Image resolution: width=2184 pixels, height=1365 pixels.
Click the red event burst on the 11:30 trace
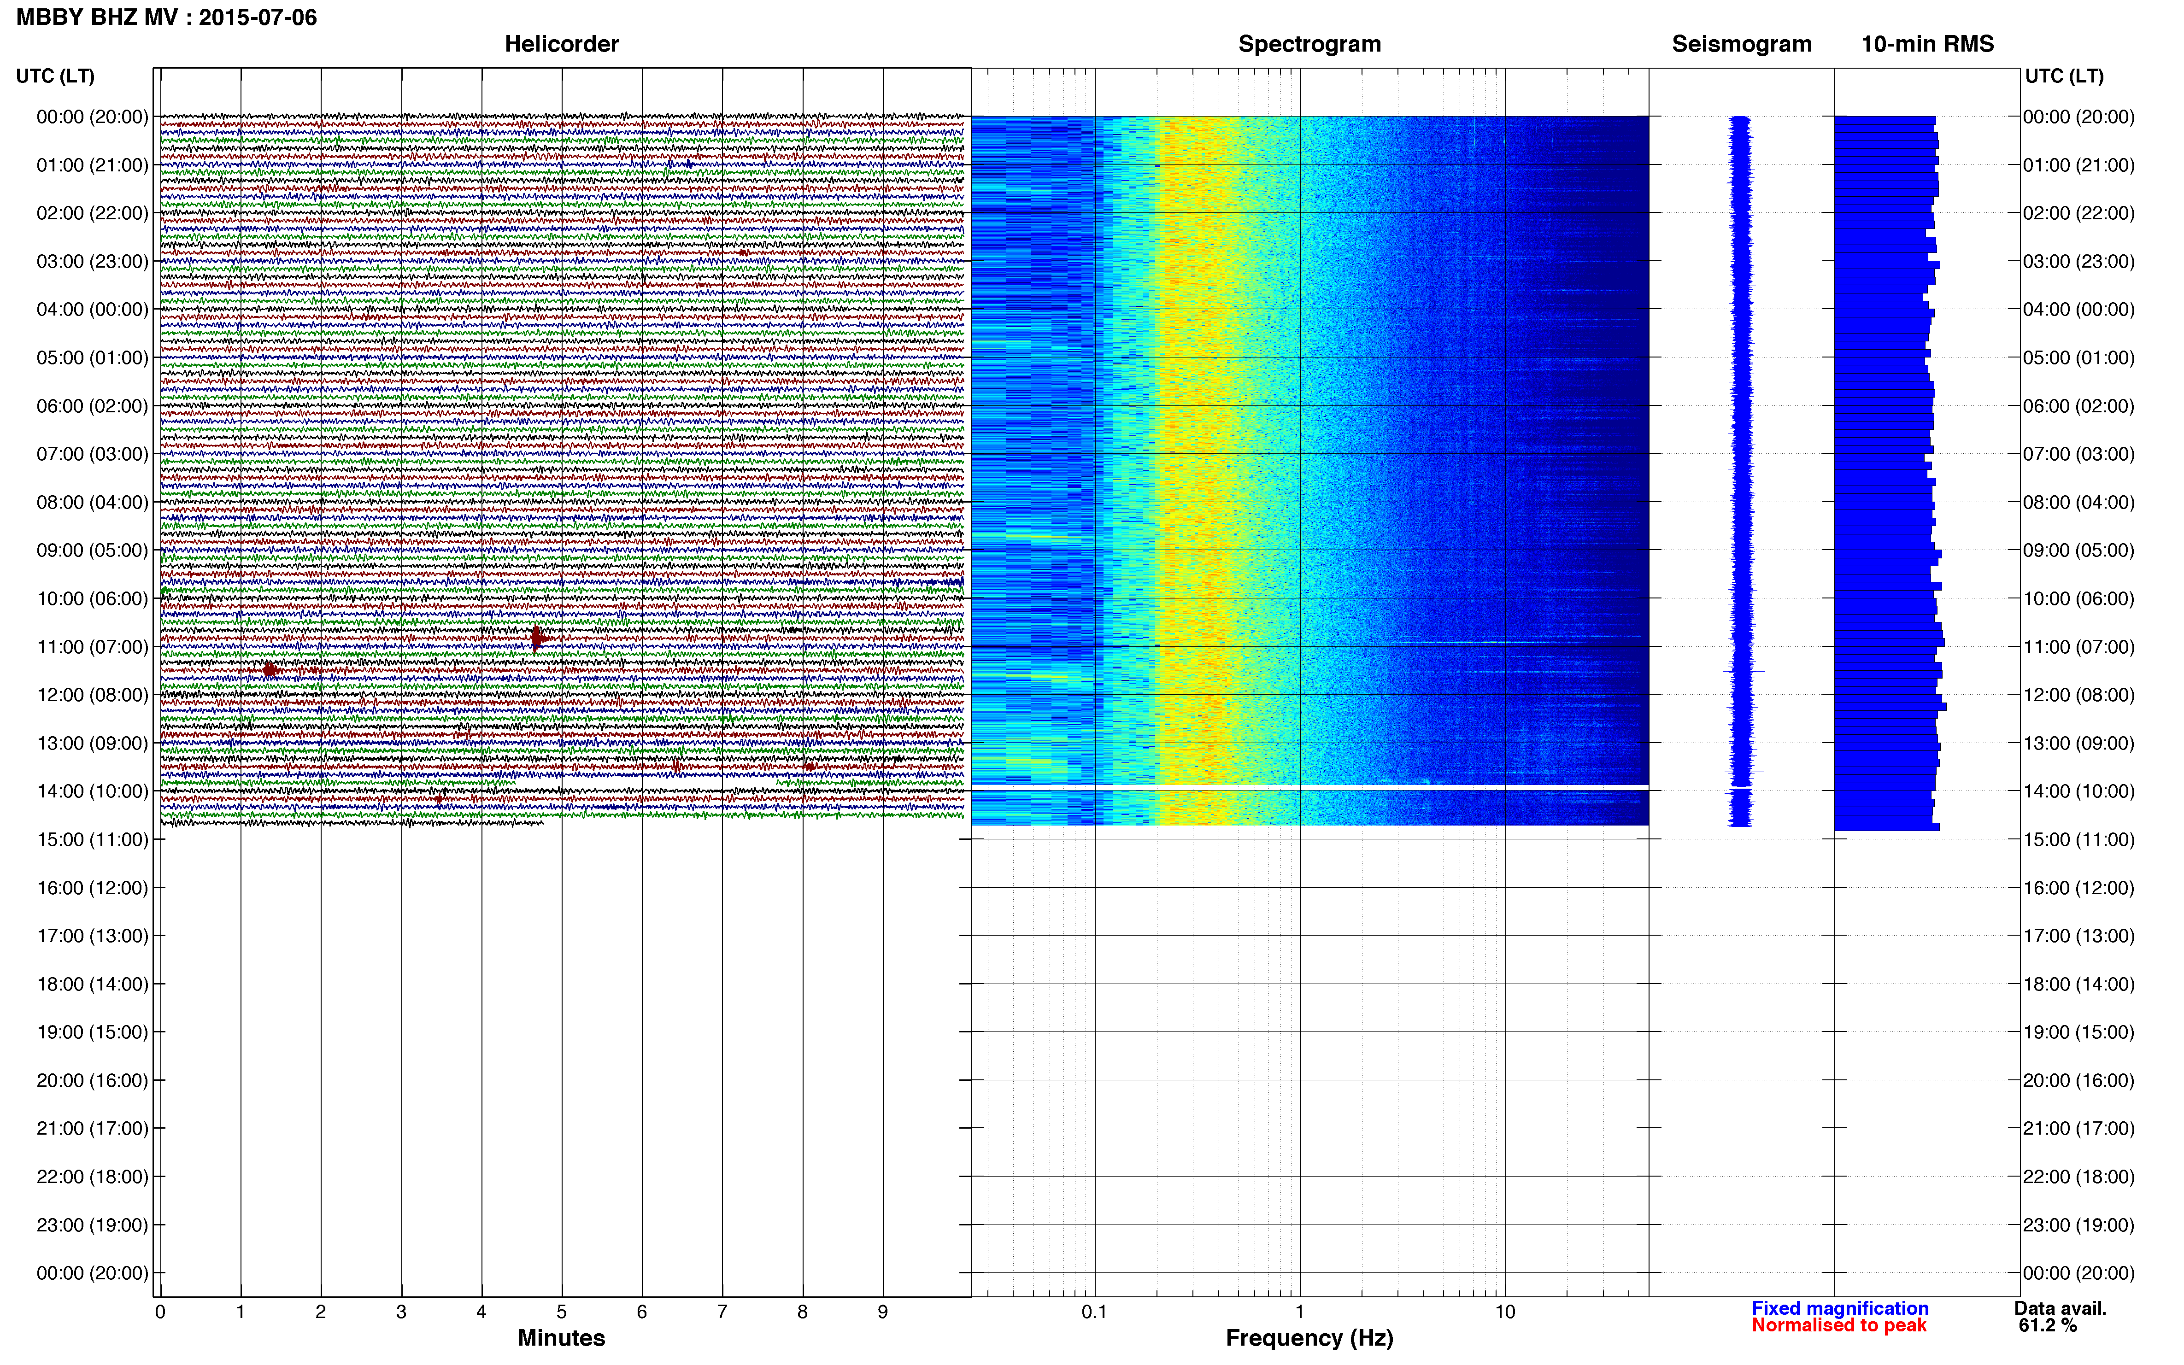pyautogui.click(x=269, y=669)
